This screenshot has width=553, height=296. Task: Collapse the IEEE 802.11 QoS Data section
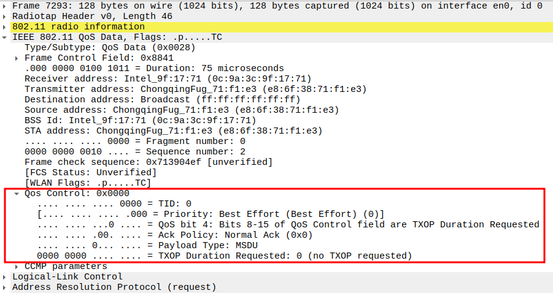5,37
